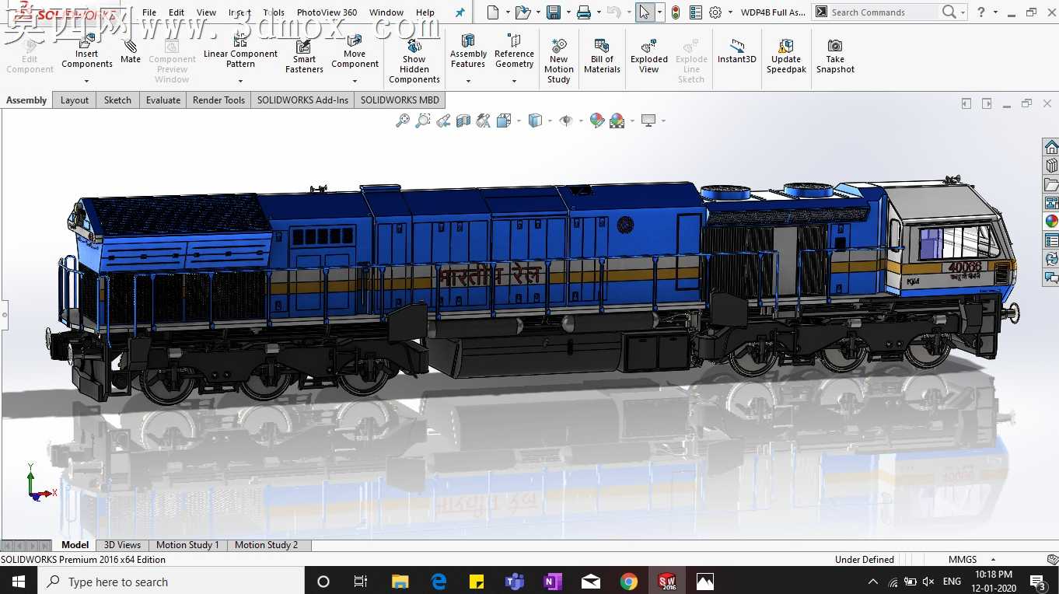This screenshot has height=594, width=1059.
Task: Expand Display Style dropdown arrow
Action: [x=549, y=121]
